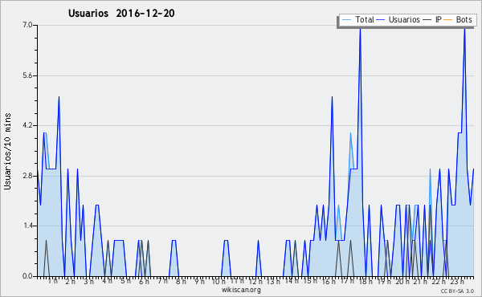Click the '15 h' x-axis label
Viewport: 482px width, 297px height.
310,281
